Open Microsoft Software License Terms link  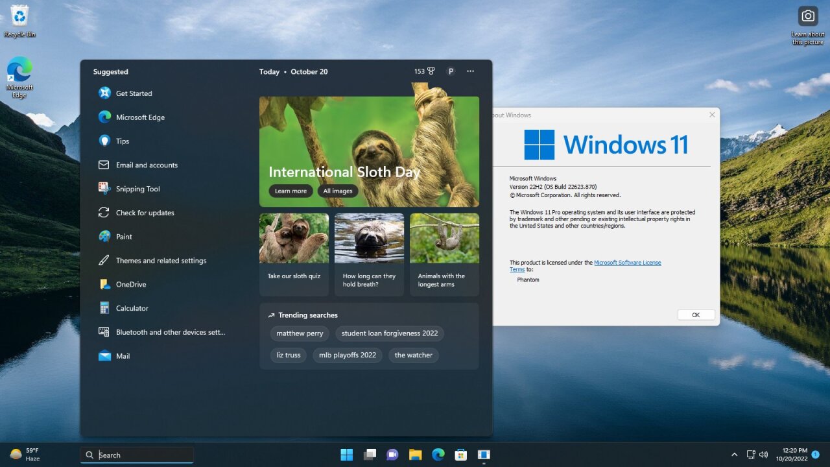[x=586, y=266]
